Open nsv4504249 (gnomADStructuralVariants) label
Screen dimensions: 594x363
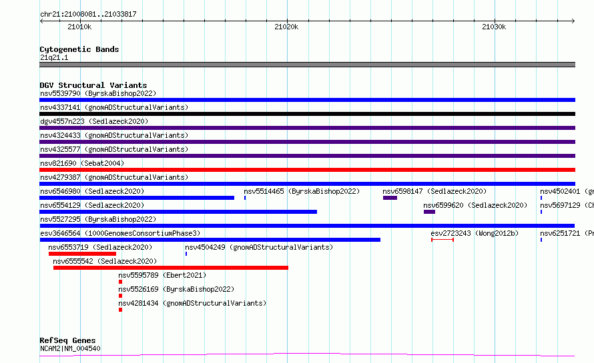(259, 247)
